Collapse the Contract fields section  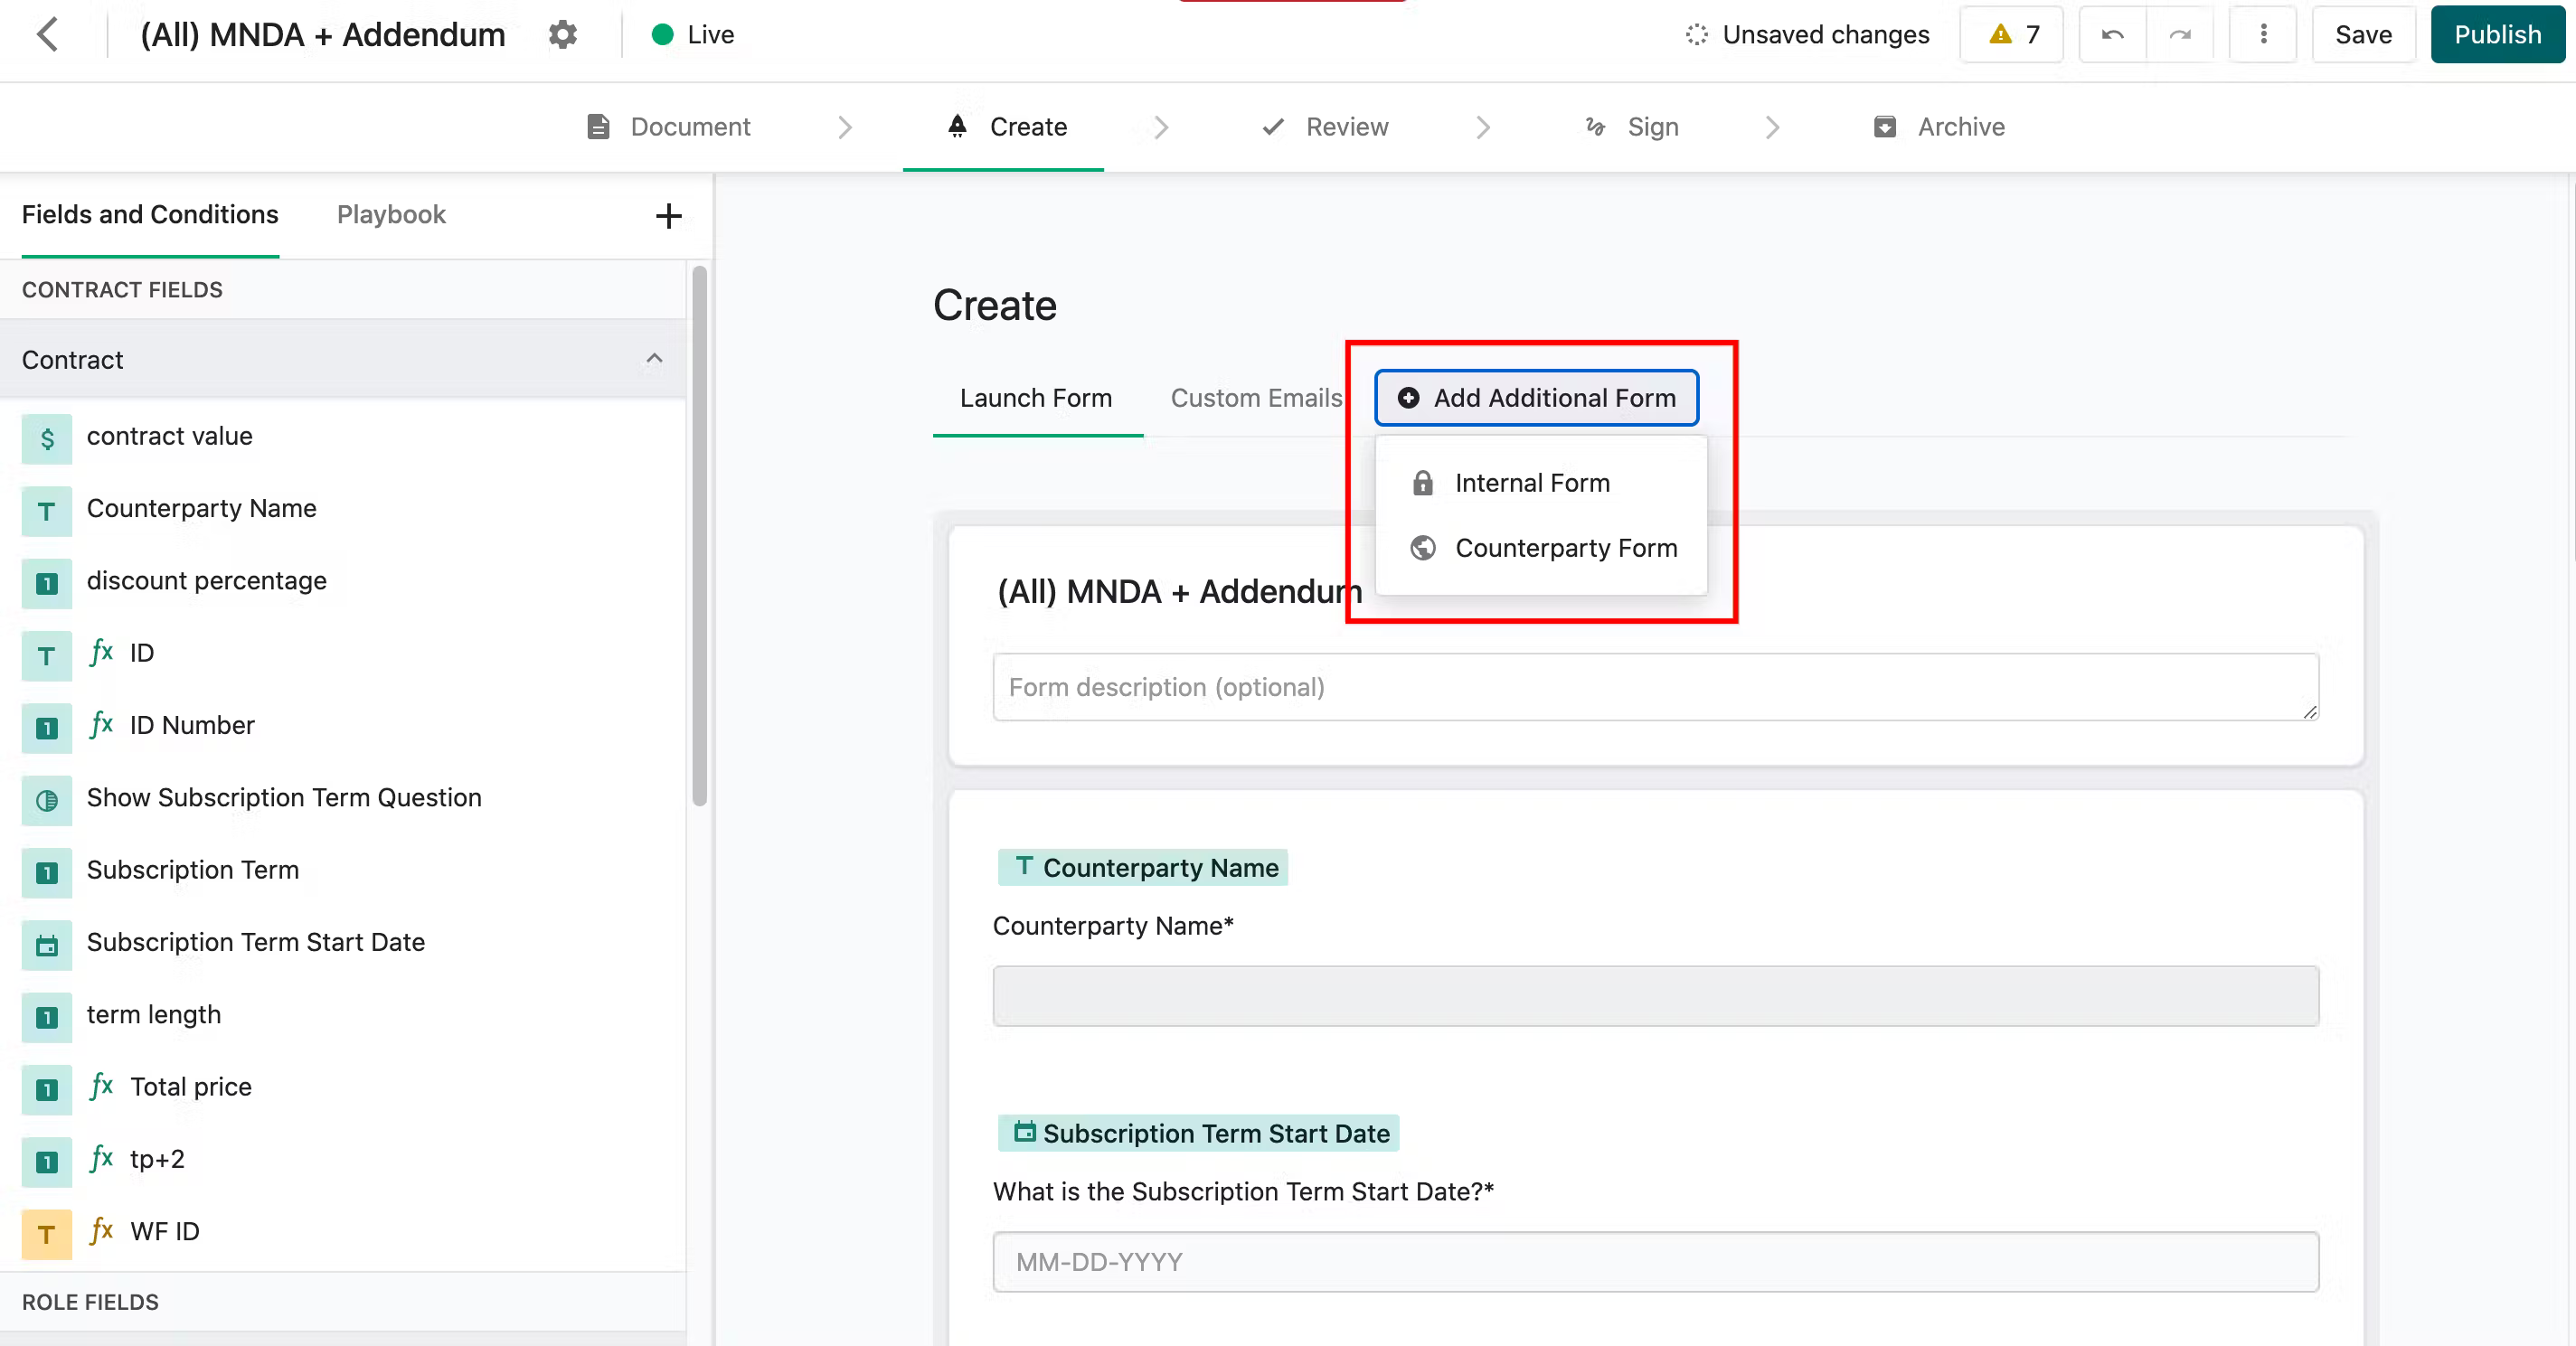(x=655, y=359)
